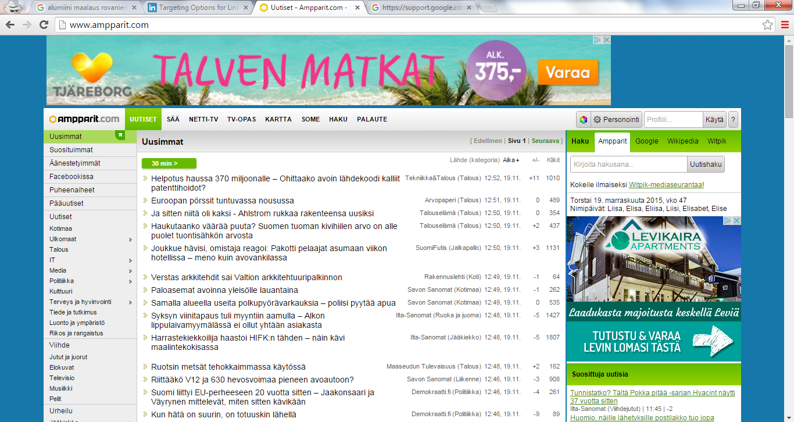This screenshot has width=794, height=422.
Task: Click the question mark help button
Action: pyautogui.click(x=733, y=120)
